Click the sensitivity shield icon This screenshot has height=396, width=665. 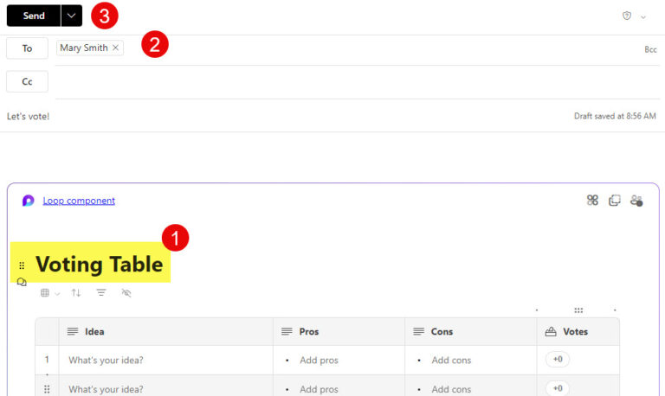[627, 16]
